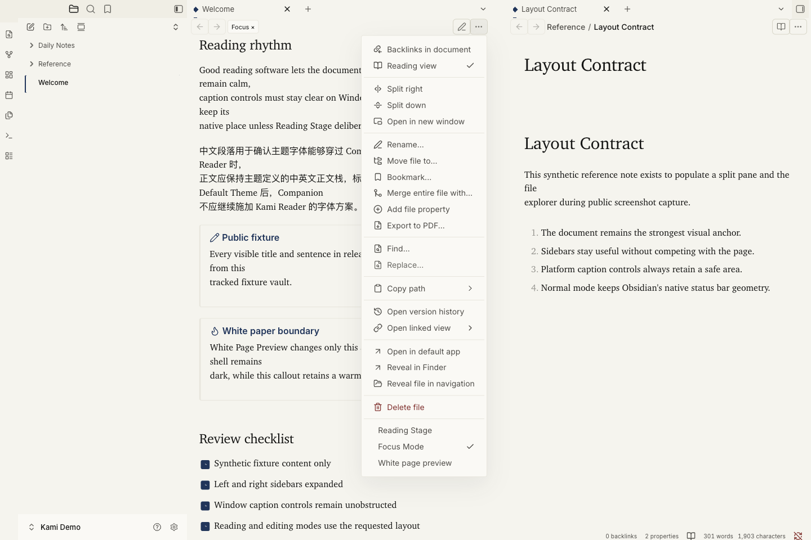Toggle White page preview option
Viewport: 811px width, 540px height.
(x=424, y=463)
